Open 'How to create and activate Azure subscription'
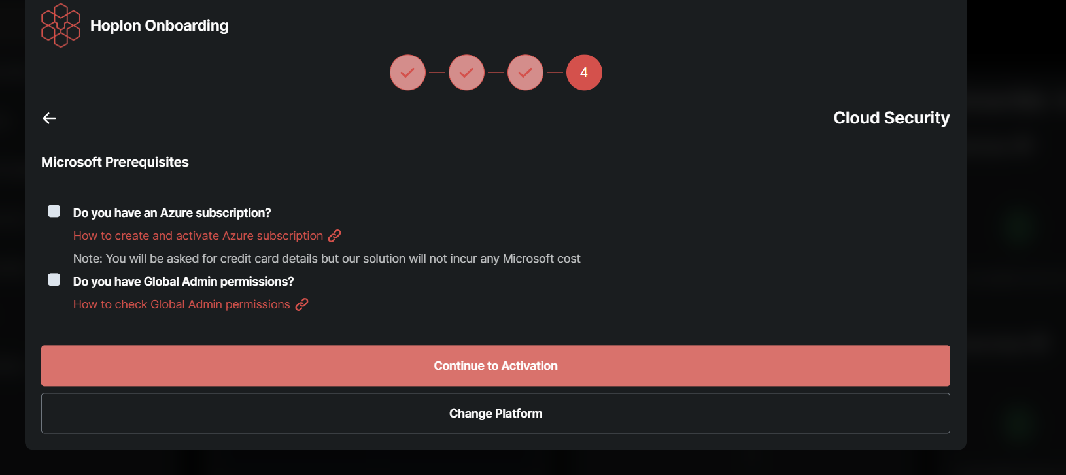This screenshot has height=475, width=1066. coord(198,236)
